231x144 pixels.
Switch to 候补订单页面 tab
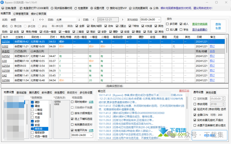point(39,14)
